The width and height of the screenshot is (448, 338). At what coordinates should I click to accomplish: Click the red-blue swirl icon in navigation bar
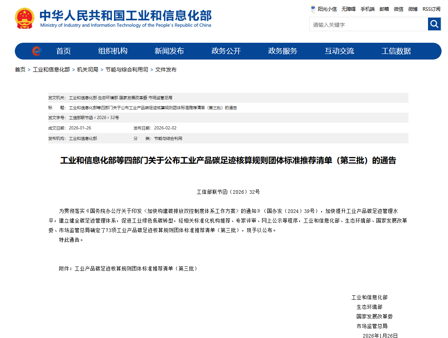coord(36,51)
